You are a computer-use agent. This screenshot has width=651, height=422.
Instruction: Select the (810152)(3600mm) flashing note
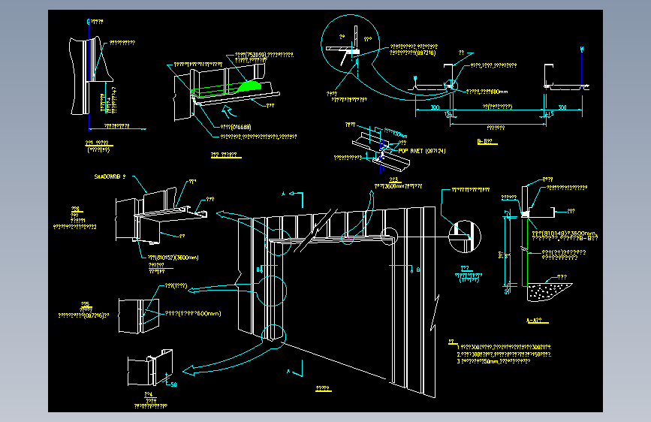point(173,258)
